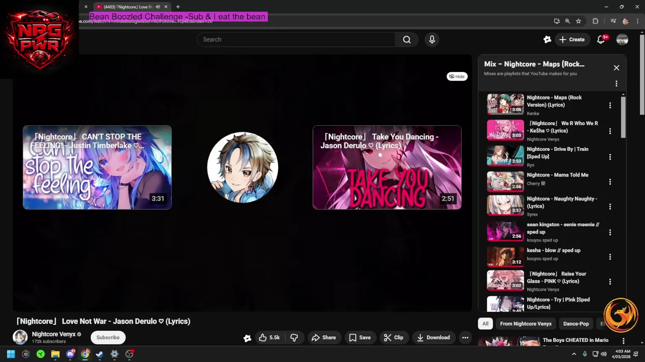Subscribe to Nightcore Venyx
Viewport: 645px width, 362px height.
[108, 337]
